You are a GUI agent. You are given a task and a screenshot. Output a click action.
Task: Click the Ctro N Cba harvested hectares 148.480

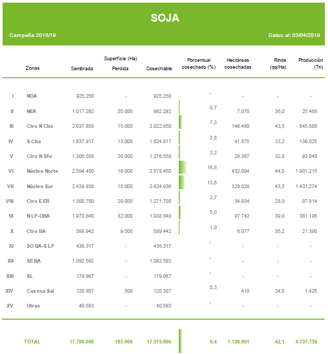[240, 126]
